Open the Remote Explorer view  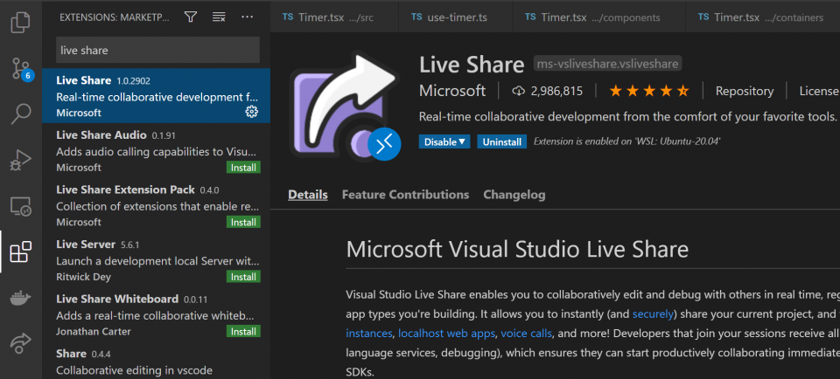coord(20,206)
